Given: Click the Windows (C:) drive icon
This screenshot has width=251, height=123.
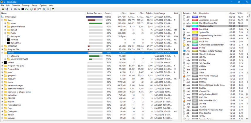Looking at the screenshot, I should pyautogui.click(x=2, y=17).
